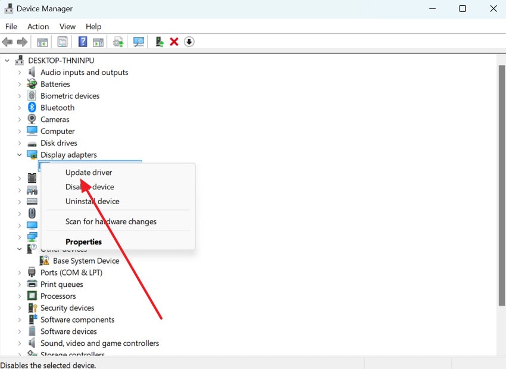Click the webcam icon beside Cameras
506x369 pixels.
point(32,119)
